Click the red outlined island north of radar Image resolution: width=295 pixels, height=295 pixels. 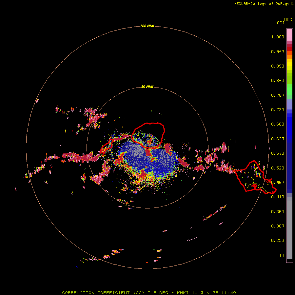click(x=148, y=135)
